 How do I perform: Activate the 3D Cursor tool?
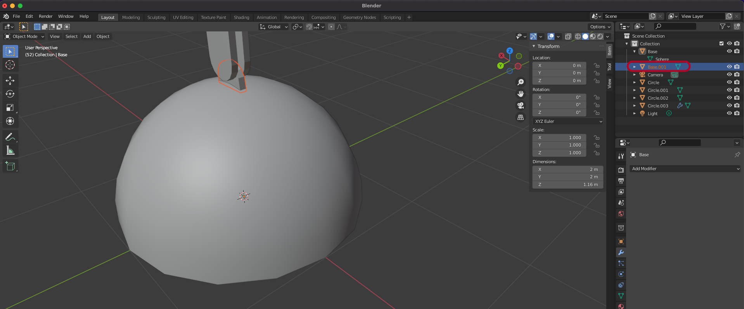(x=10, y=65)
